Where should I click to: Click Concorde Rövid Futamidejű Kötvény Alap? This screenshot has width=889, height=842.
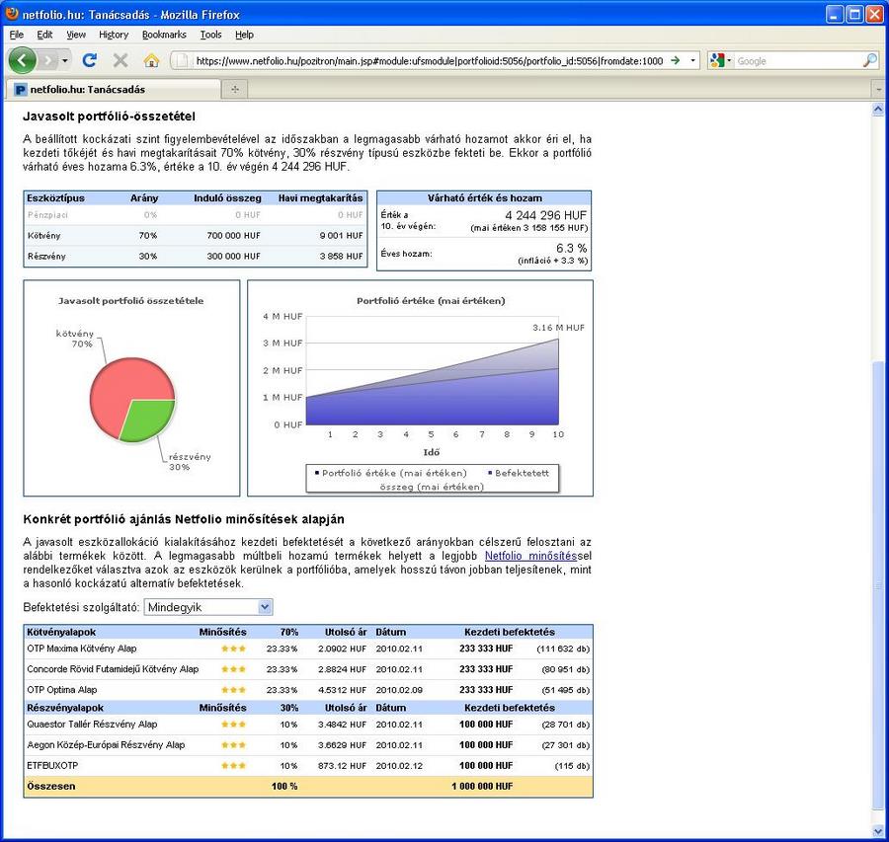(113, 669)
